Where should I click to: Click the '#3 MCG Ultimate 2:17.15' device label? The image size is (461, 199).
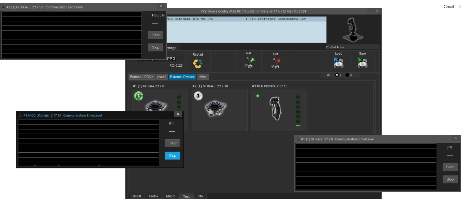coord(270,86)
